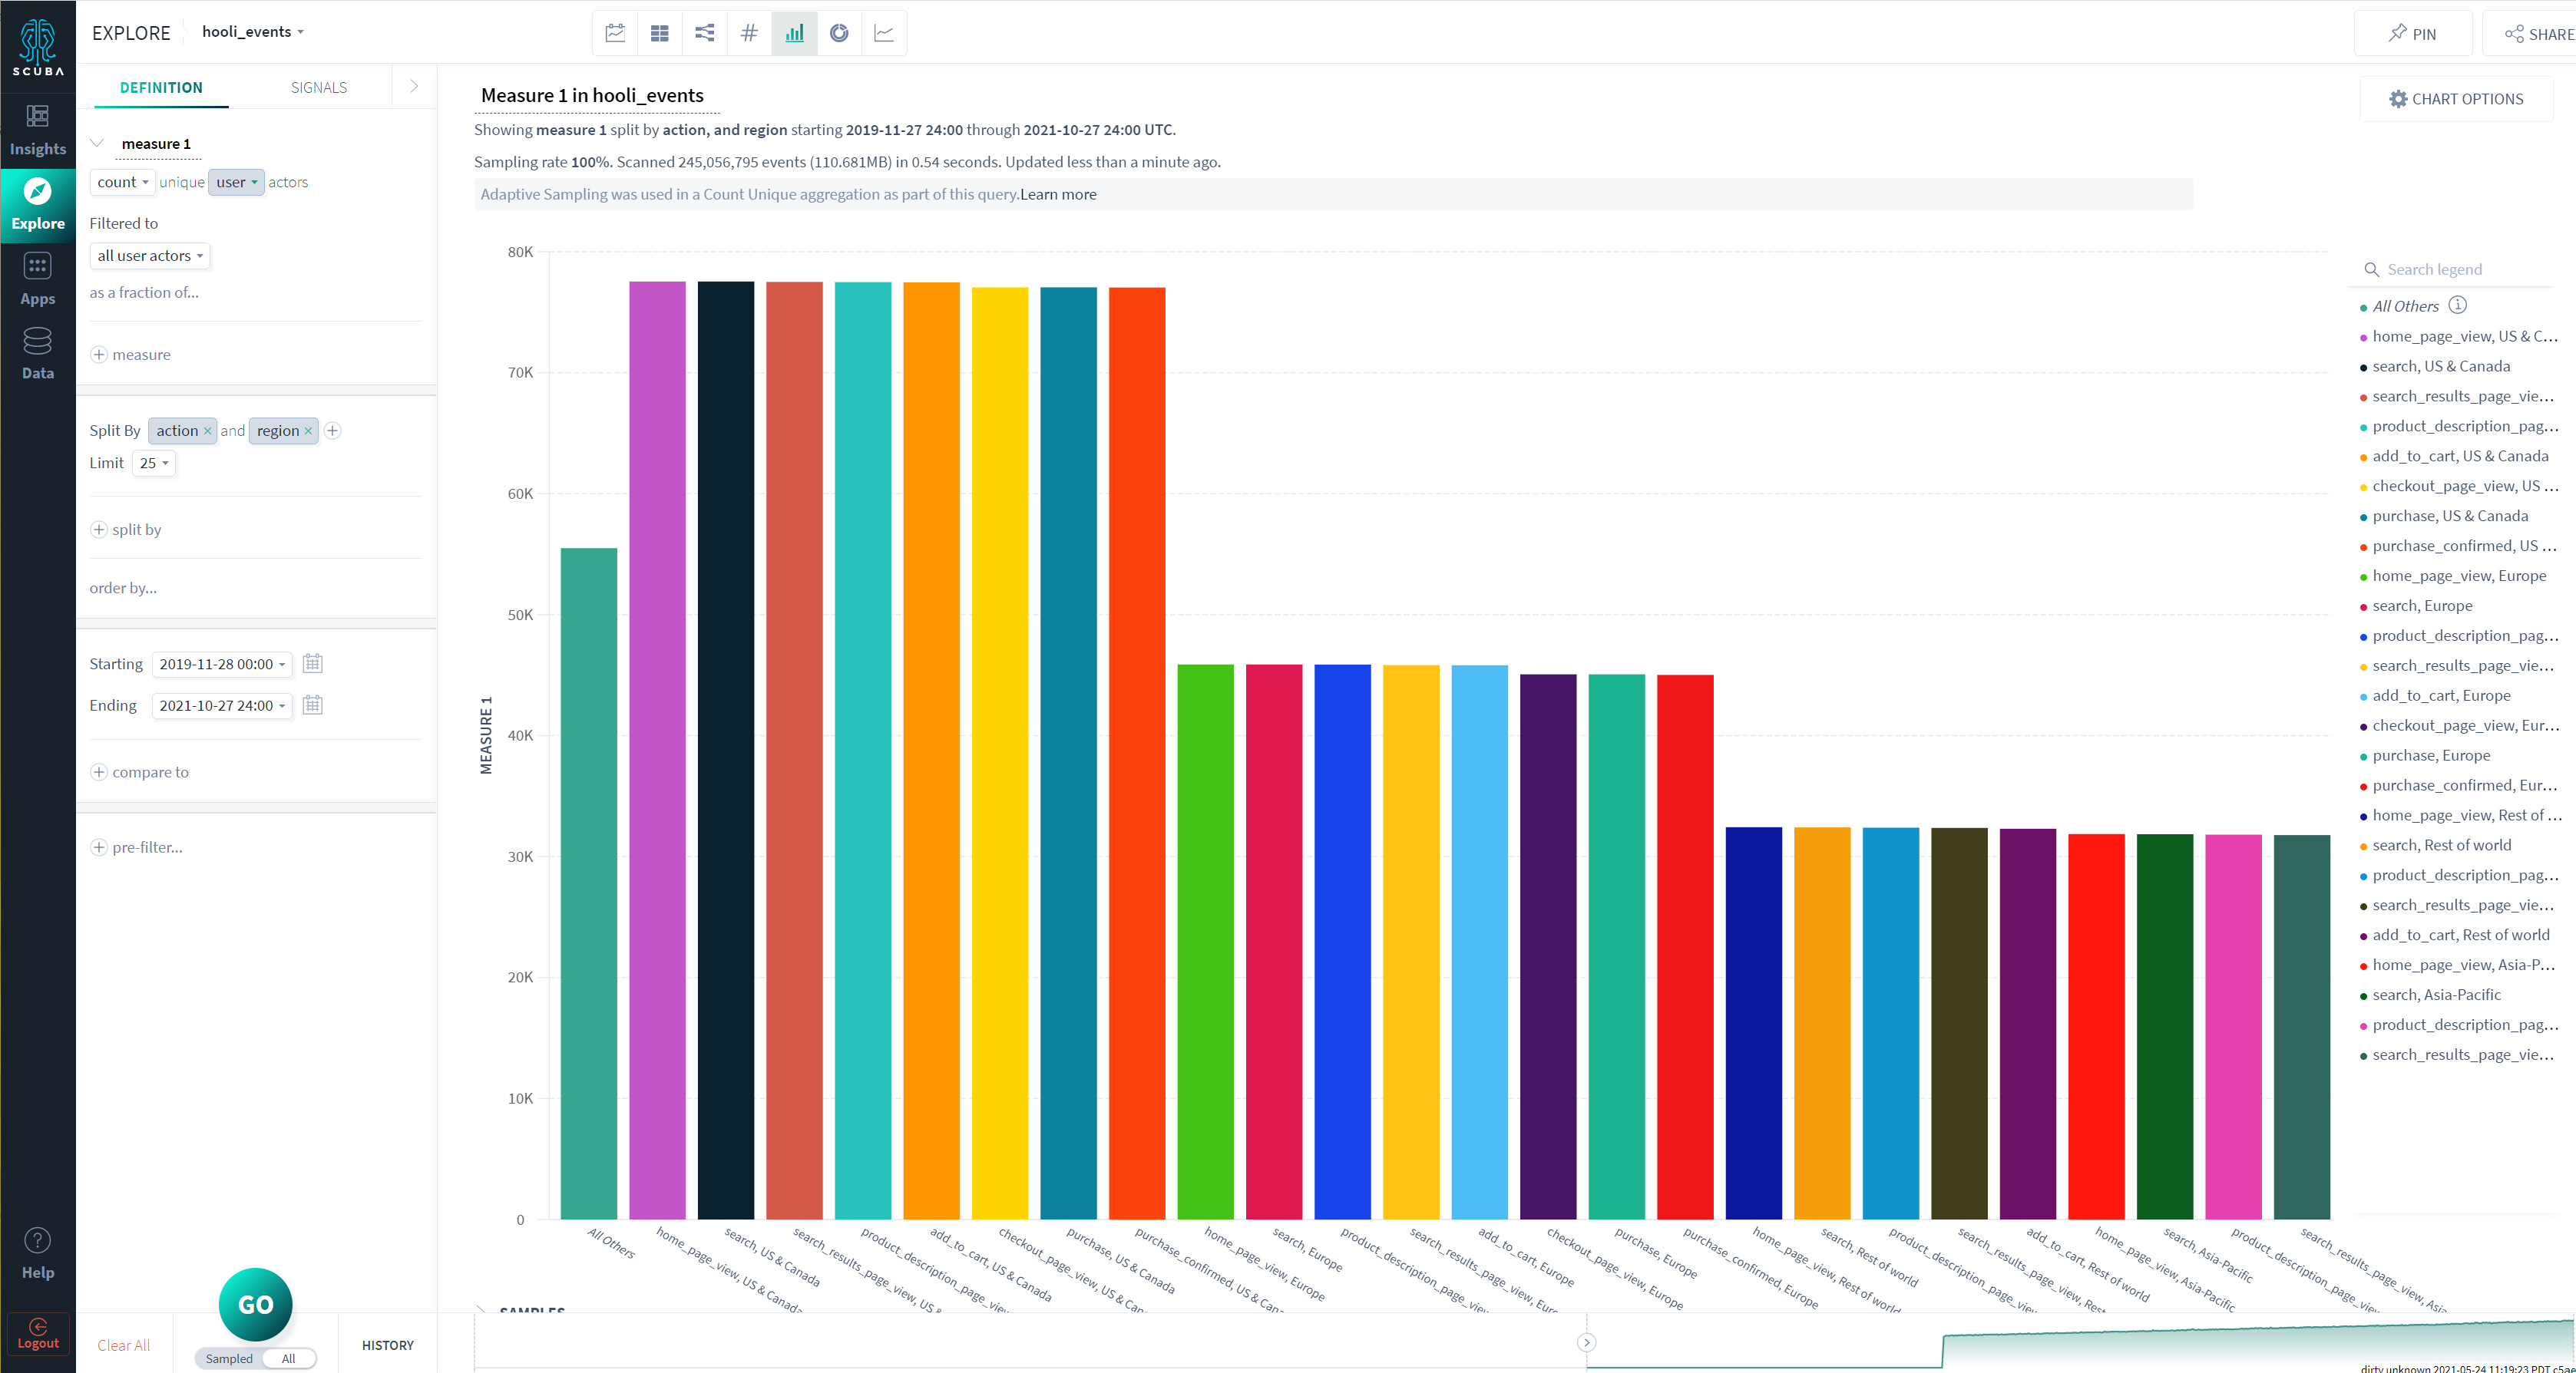Image resolution: width=2576 pixels, height=1373 pixels.
Task: Open Data in the sidebar
Action: point(38,355)
